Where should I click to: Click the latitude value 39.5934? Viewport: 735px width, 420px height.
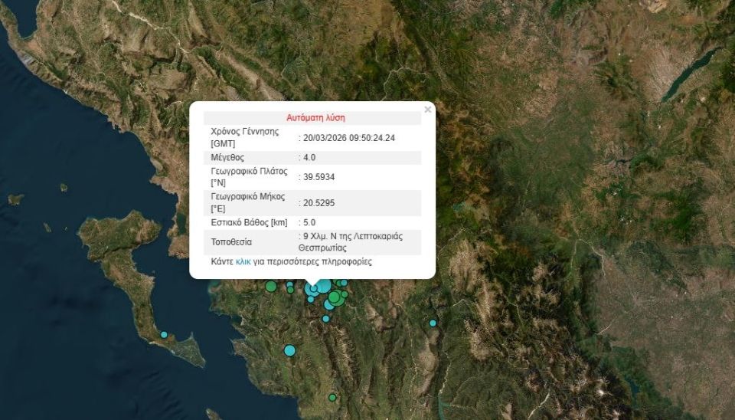[319, 177]
